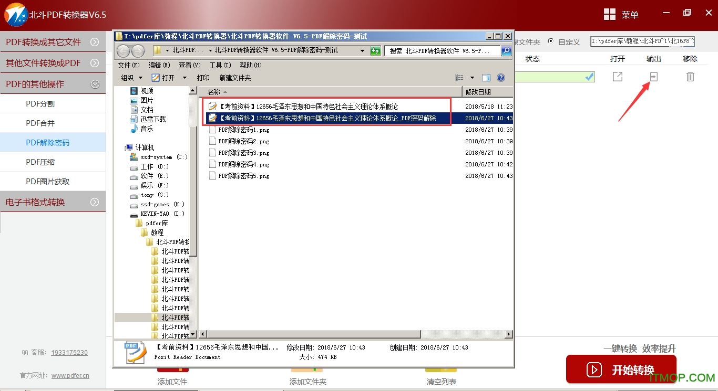Click the Explorer help question mark icon
Viewport: 718px width, 391px height.
pos(500,78)
